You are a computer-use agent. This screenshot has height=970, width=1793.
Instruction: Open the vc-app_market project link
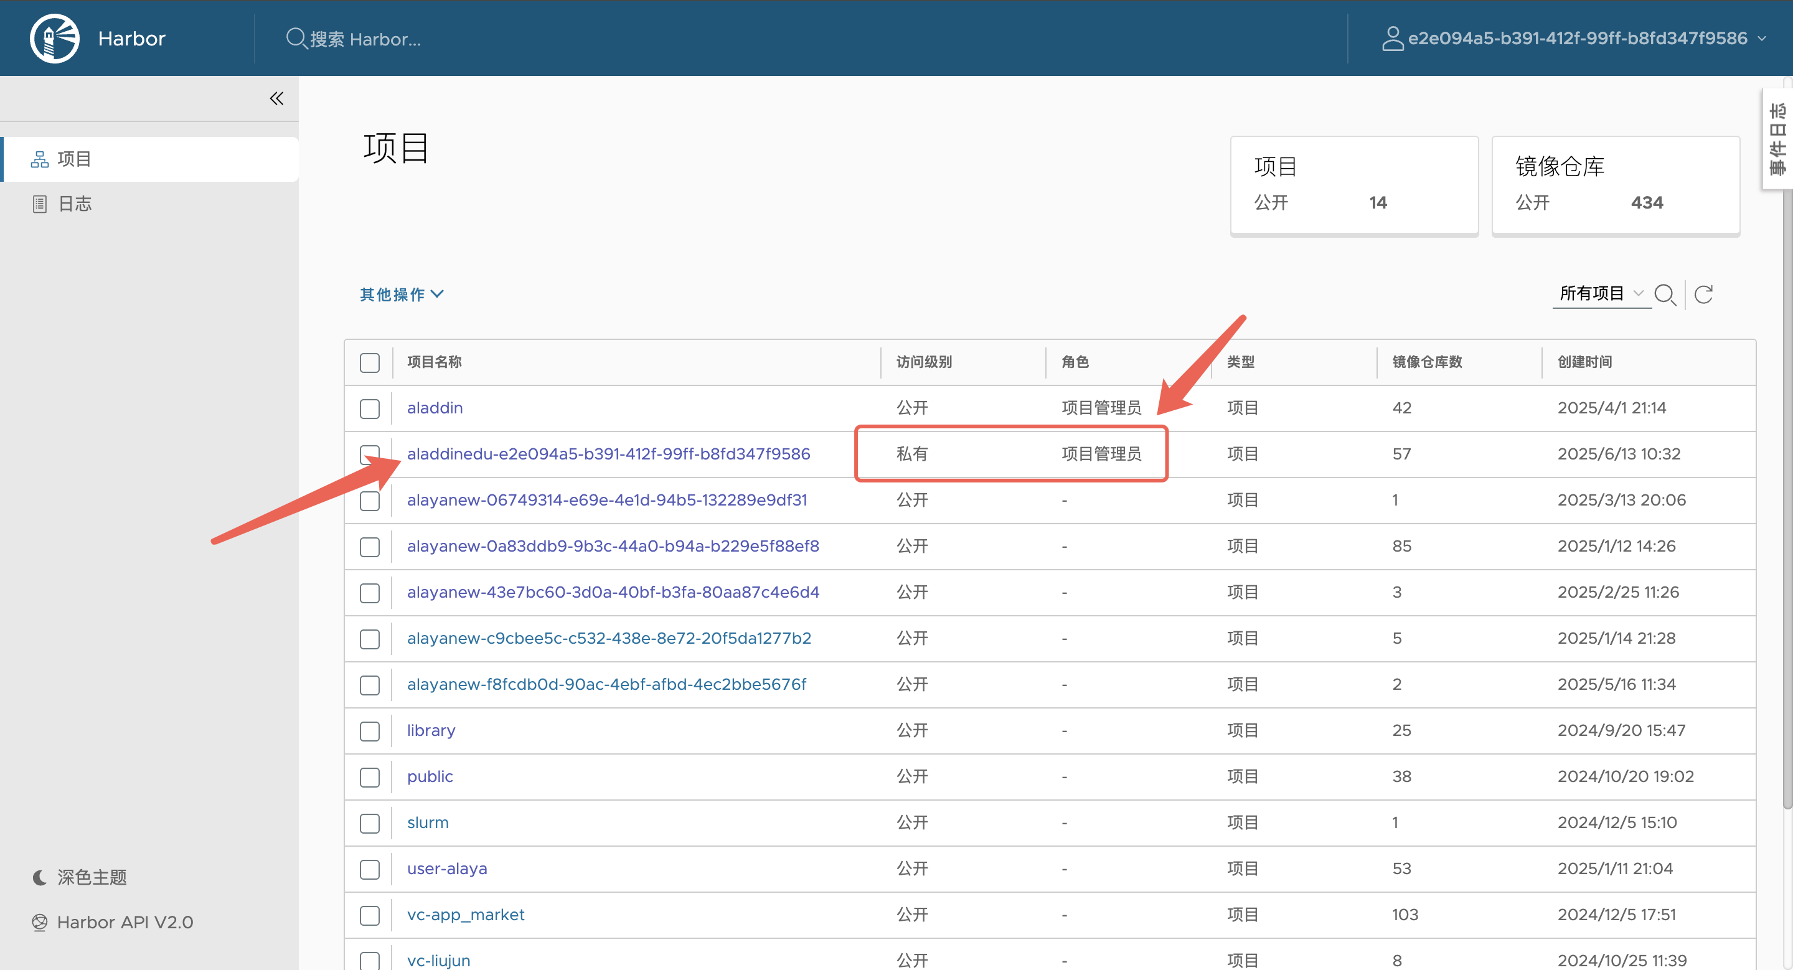point(465,915)
